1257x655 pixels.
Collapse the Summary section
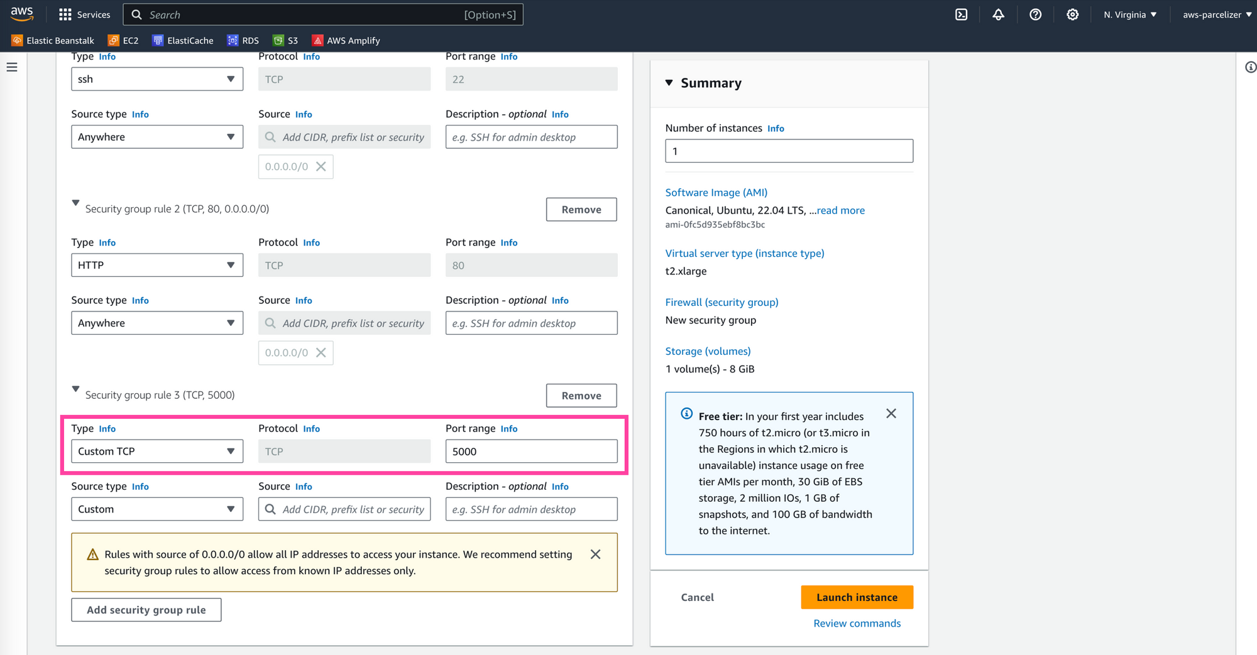669,82
